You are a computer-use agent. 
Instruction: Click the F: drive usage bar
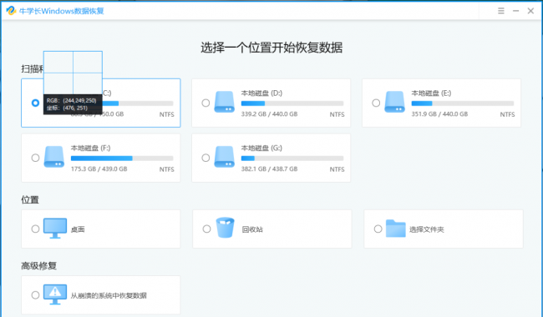pos(122,158)
